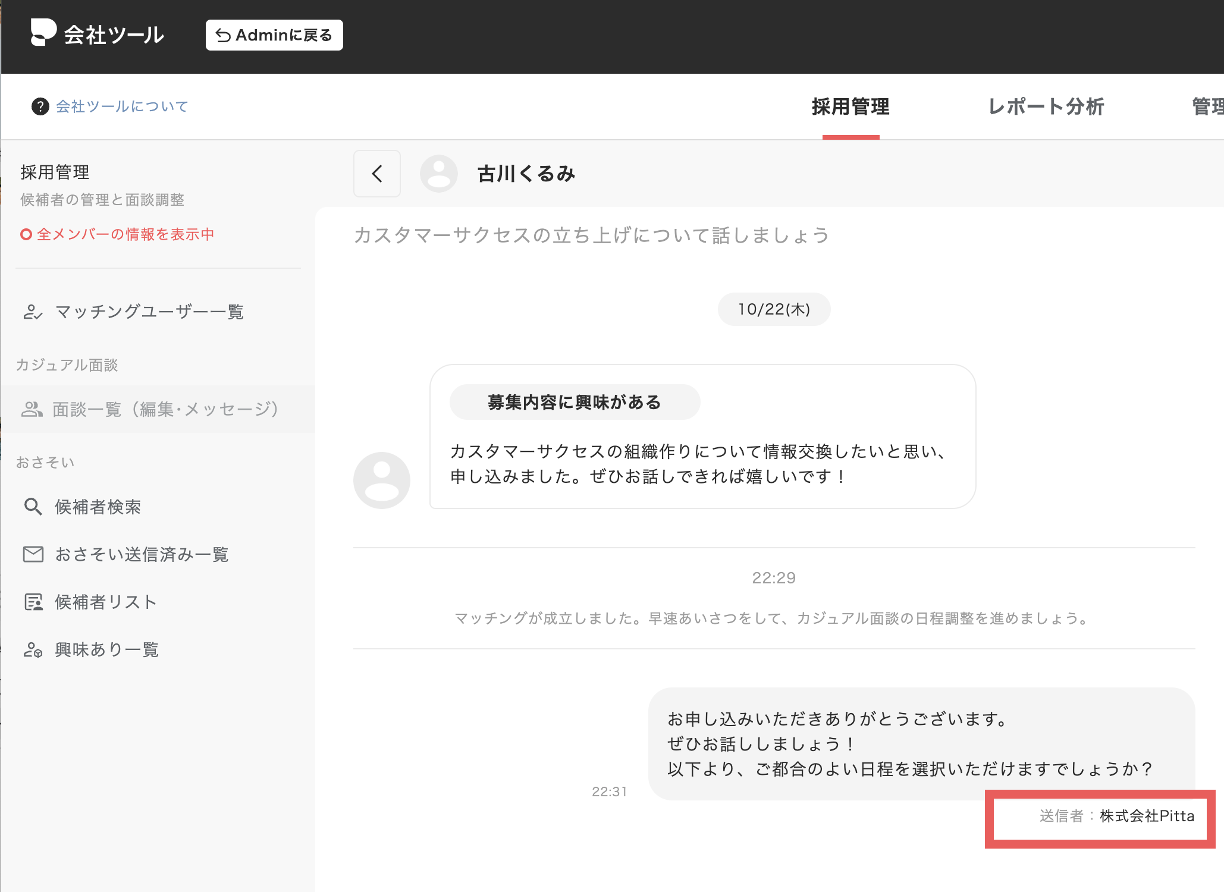Click the red circle indicator icon
This screenshot has width=1224, height=892.
[26, 234]
